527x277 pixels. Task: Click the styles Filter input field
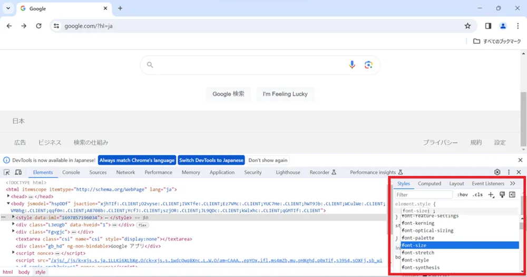tap(424, 195)
